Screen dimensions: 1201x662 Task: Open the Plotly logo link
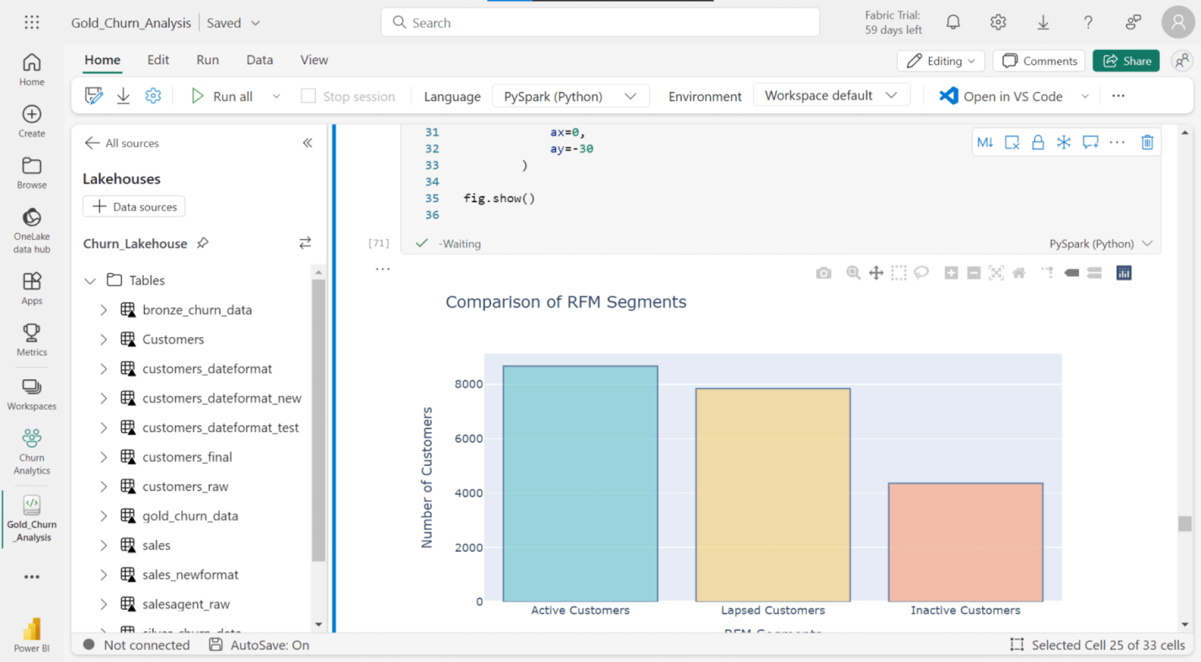click(x=1124, y=273)
